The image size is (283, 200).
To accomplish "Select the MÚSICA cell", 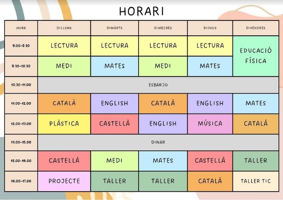I will [x=210, y=124].
